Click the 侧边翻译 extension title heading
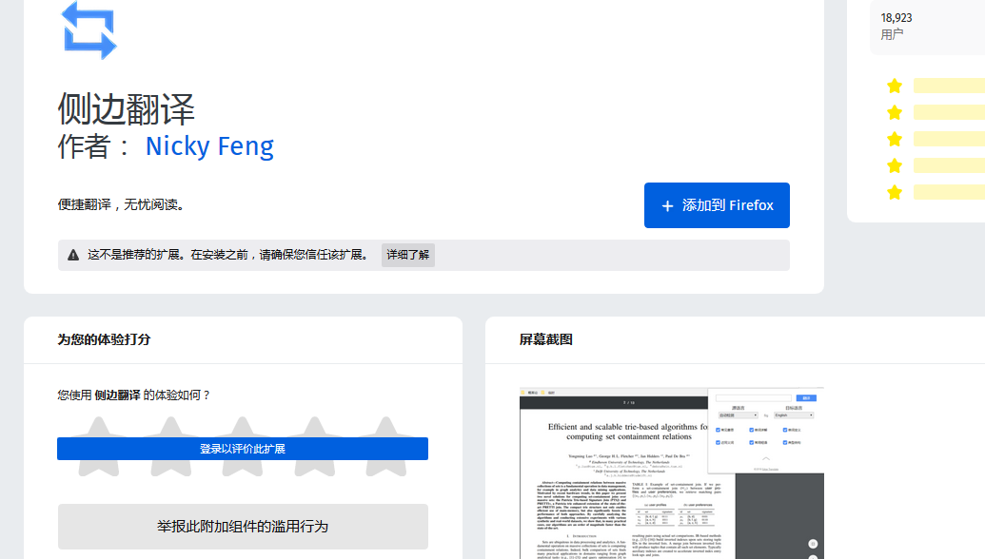The height and width of the screenshot is (559, 985). (x=127, y=109)
